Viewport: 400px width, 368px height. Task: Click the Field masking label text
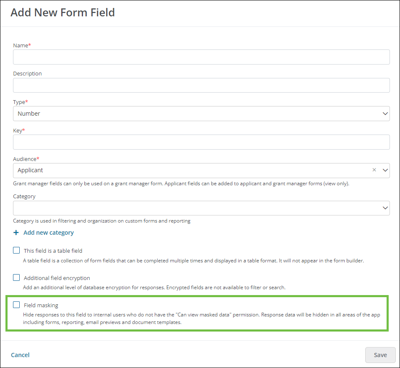point(41,305)
